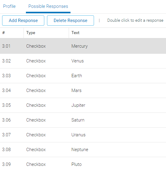Screen dimensions: 166x171
Task: Select the Mars response row
Action: pos(83,90)
